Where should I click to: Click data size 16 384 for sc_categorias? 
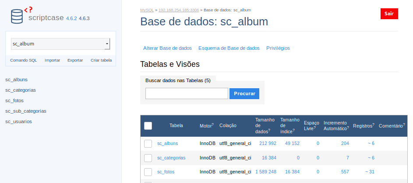click(269, 158)
